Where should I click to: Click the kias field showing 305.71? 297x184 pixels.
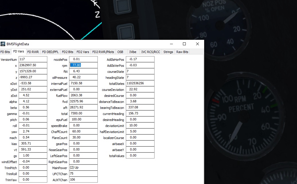click(33, 143)
